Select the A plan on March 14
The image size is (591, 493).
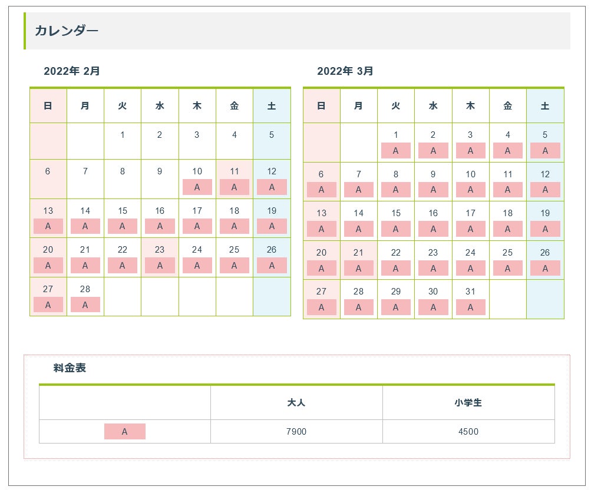click(x=358, y=229)
